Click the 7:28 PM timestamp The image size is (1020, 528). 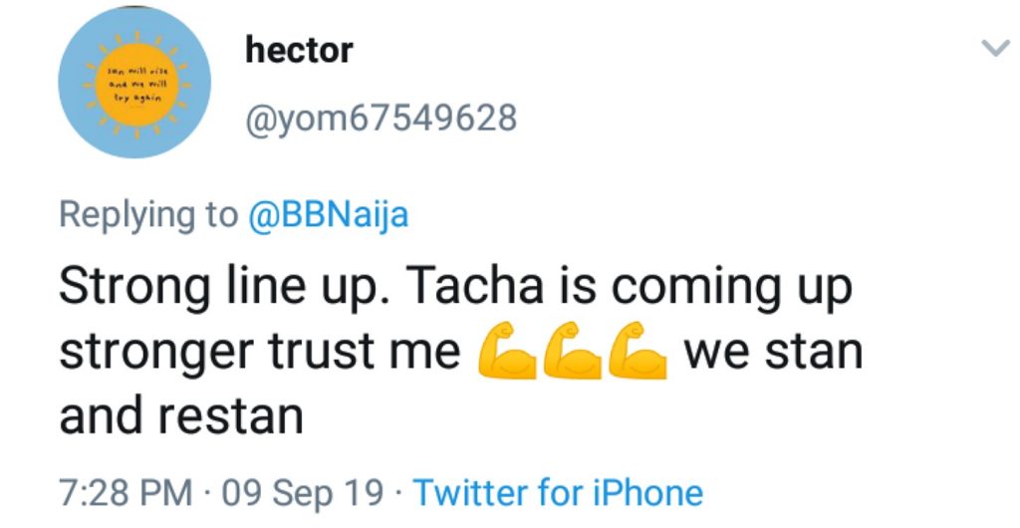tap(126, 492)
